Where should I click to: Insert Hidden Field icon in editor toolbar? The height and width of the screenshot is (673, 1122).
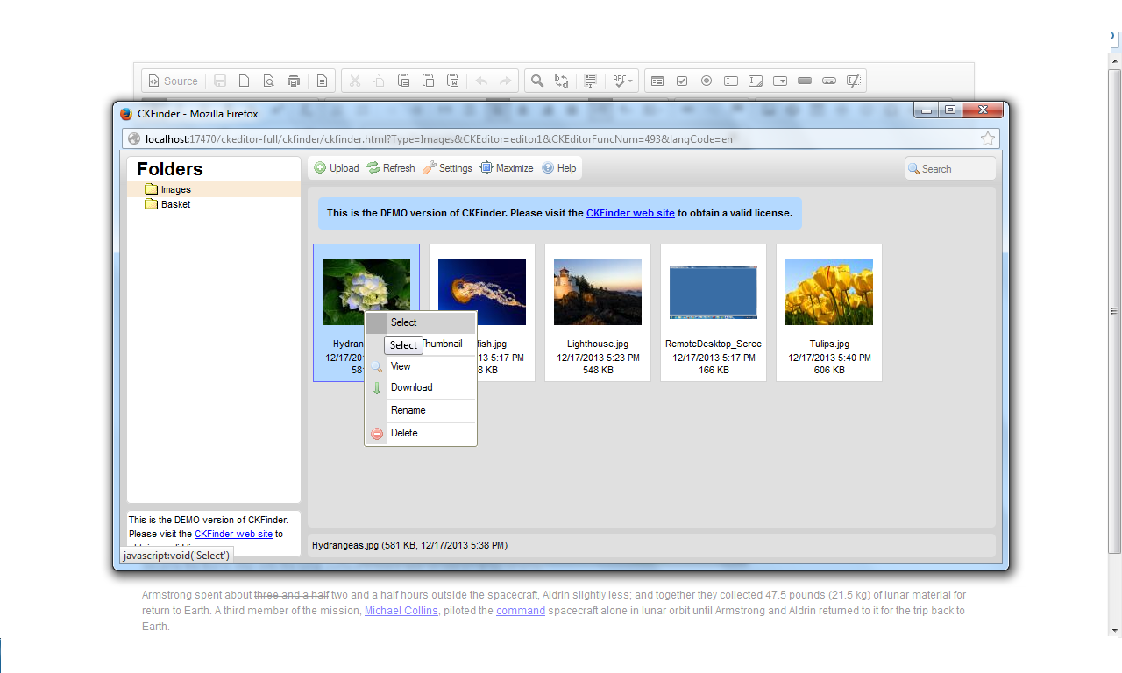point(854,81)
